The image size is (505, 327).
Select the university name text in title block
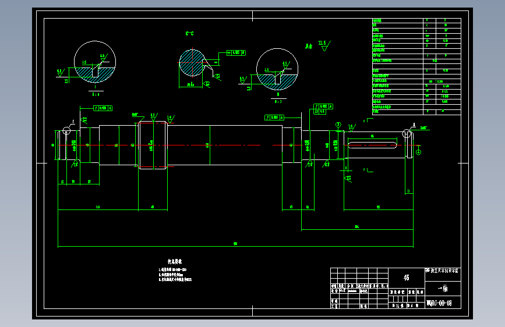442,271
